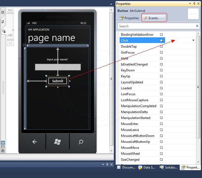Click the marker icon next to Click event

161,41
